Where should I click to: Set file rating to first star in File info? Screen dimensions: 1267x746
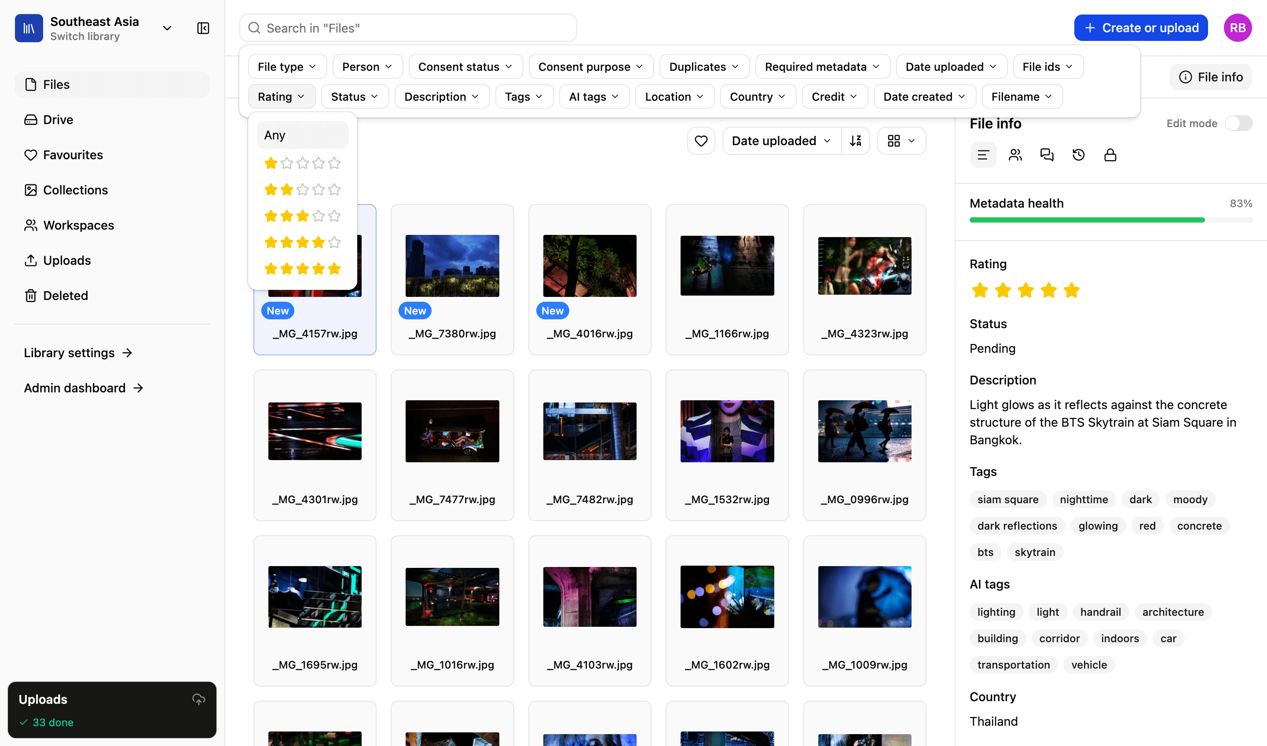click(980, 291)
